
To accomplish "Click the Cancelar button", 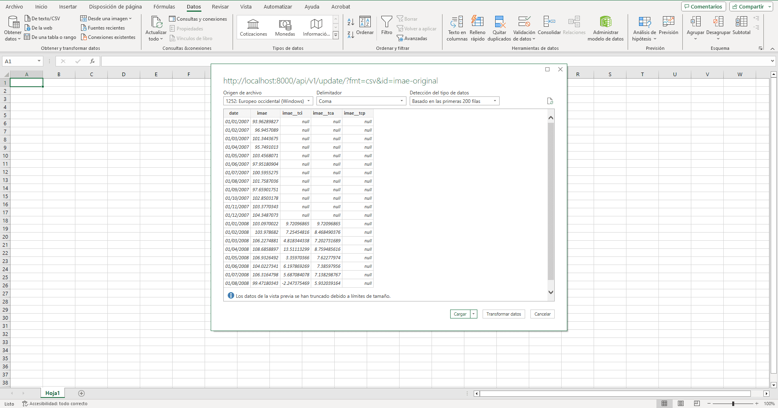I will coord(542,314).
